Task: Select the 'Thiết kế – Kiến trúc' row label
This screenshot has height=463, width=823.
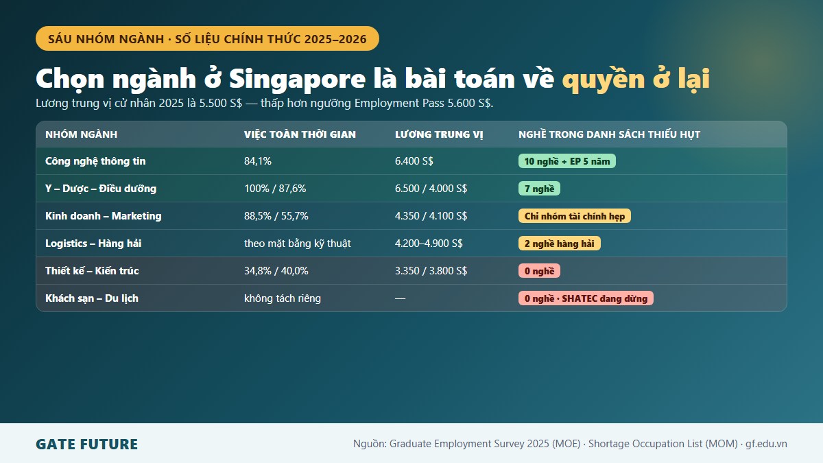Action: click(92, 271)
